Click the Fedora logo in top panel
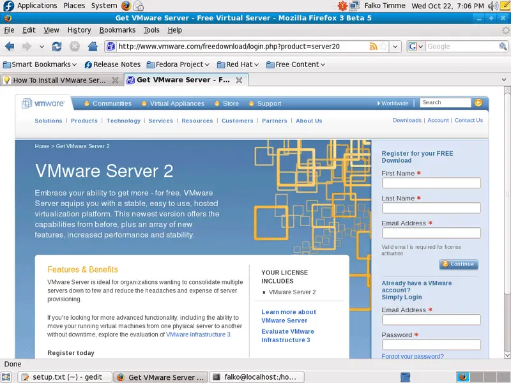Screen dimensions: 511x383 pos(8,6)
